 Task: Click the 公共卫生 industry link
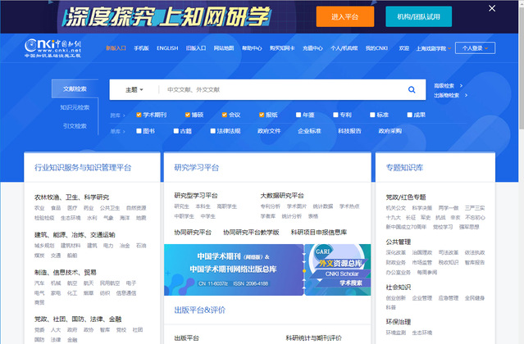pos(110,208)
